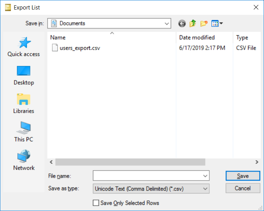
Task: Click into the File name text field
Action: point(148,176)
